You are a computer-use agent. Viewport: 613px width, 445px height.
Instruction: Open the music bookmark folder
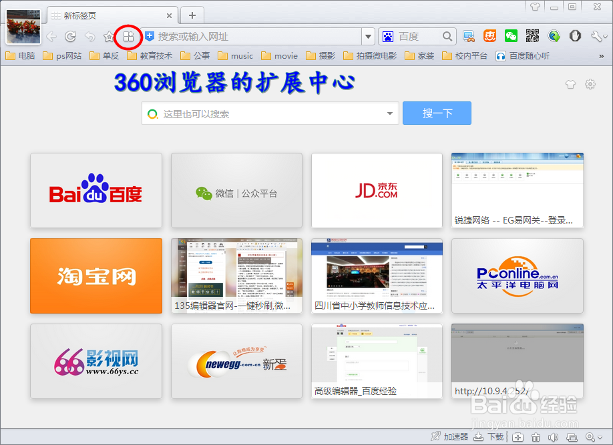[x=235, y=56]
